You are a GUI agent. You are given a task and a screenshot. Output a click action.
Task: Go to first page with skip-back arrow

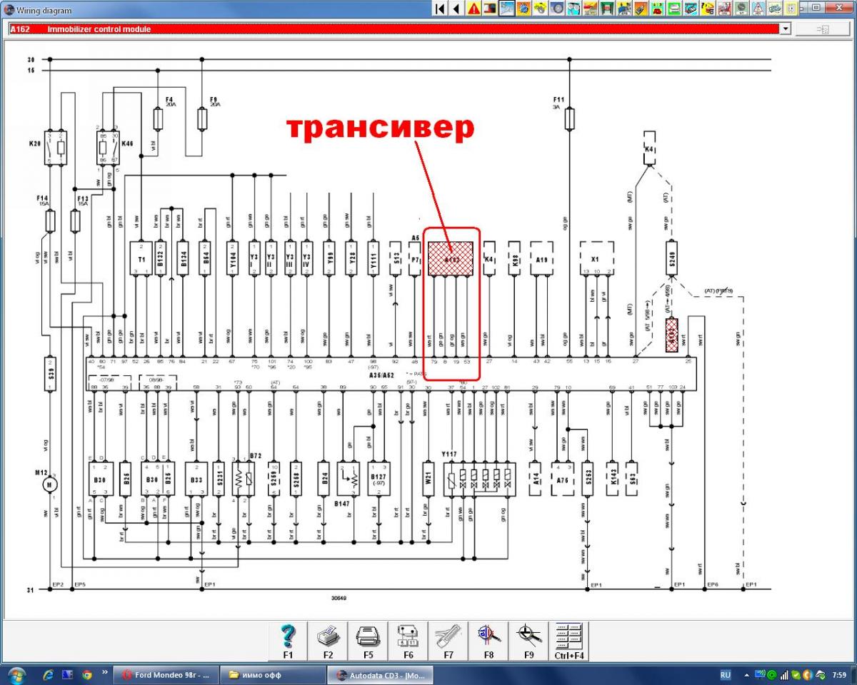coord(440,9)
